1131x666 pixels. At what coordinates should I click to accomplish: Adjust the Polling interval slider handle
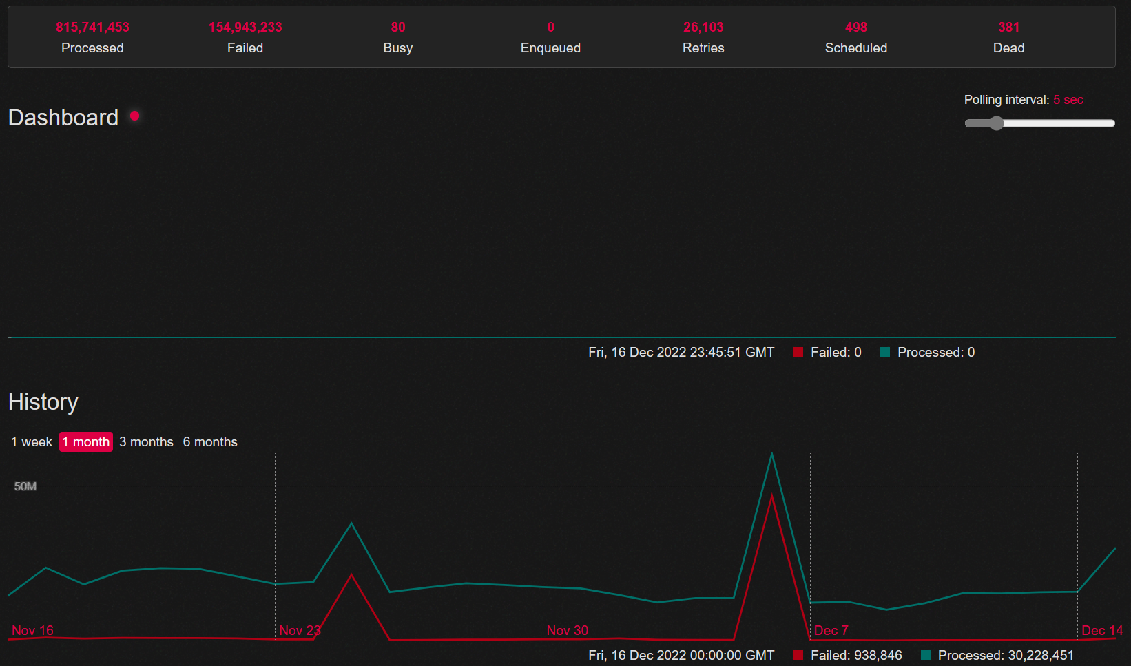click(x=996, y=123)
